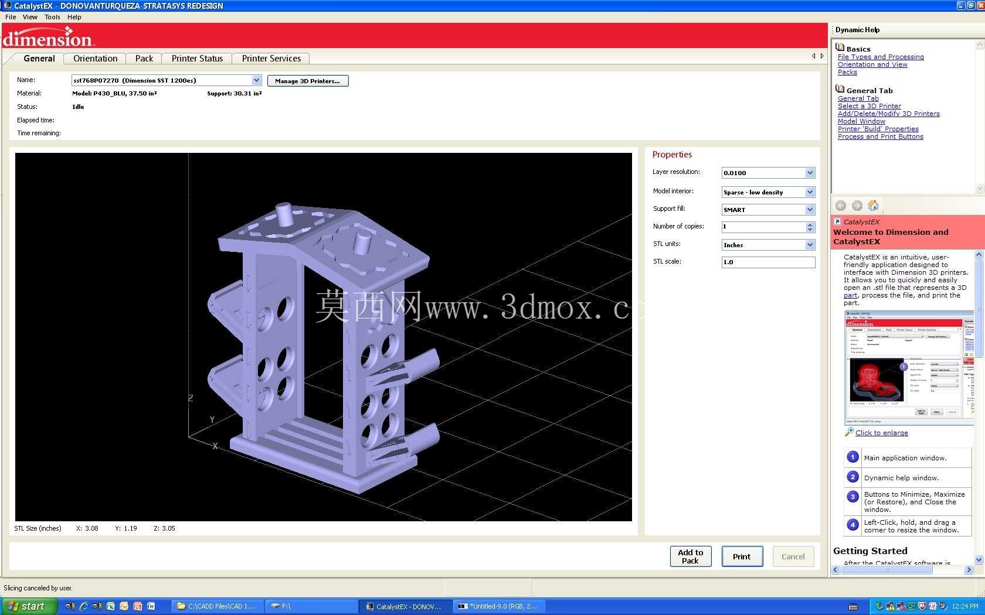Open the Tools menu
The height and width of the screenshot is (615, 985).
tap(53, 17)
